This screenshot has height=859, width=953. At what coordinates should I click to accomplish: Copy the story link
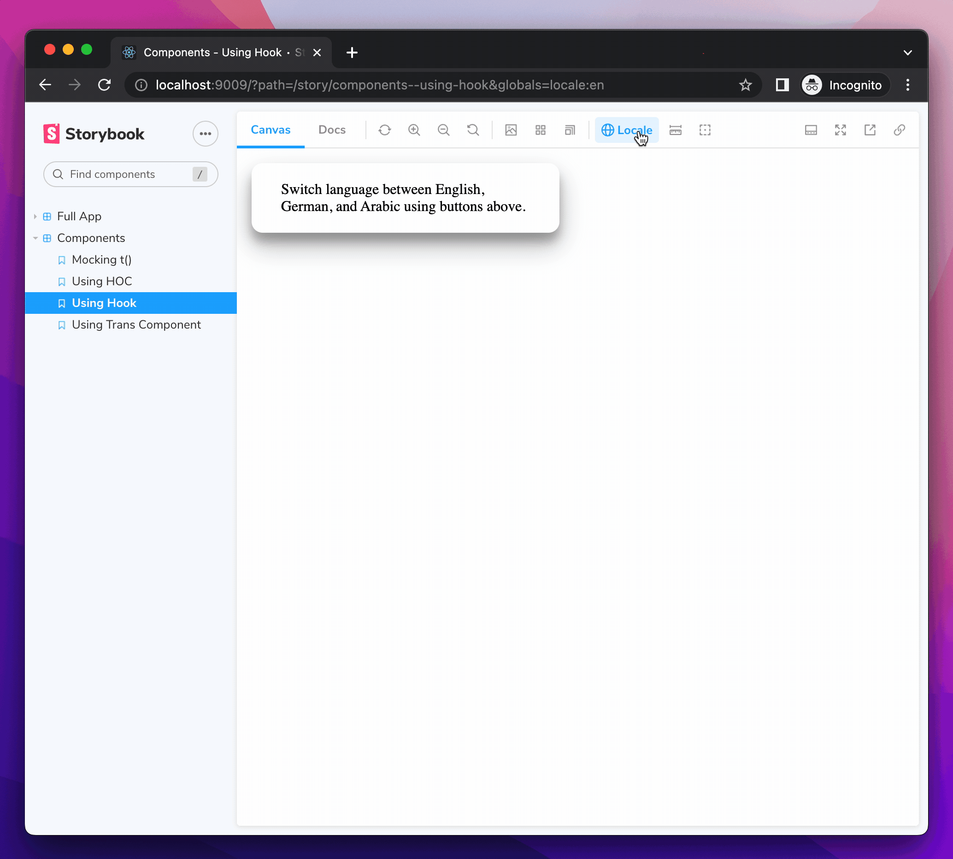pos(899,130)
